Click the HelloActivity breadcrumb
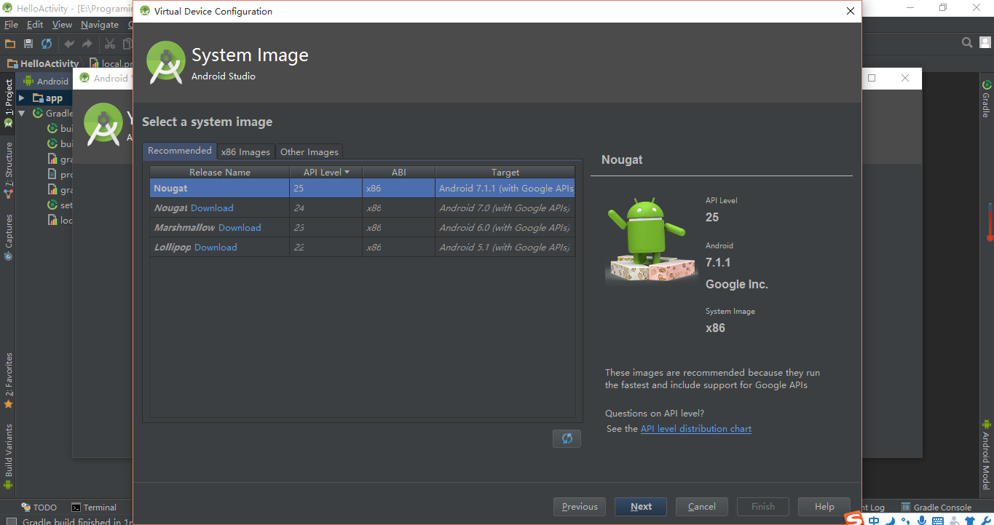Screen dimensions: 994x525 point(43,63)
